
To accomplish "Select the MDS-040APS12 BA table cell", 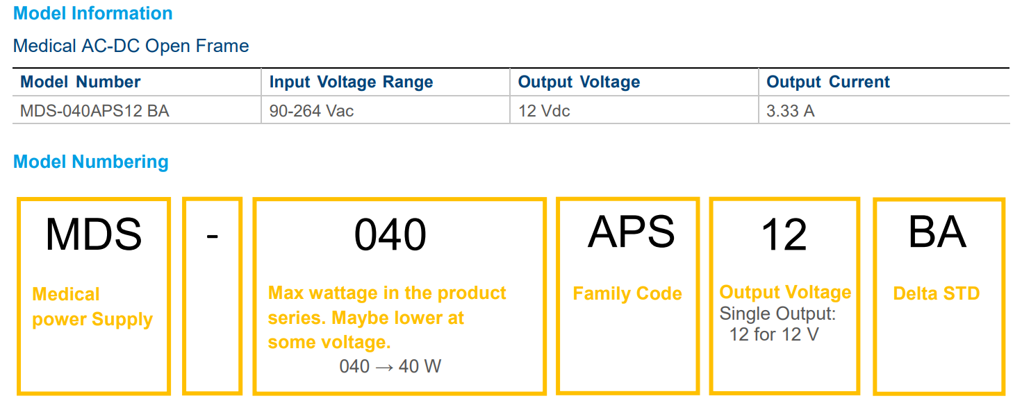I will tap(94, 111).
